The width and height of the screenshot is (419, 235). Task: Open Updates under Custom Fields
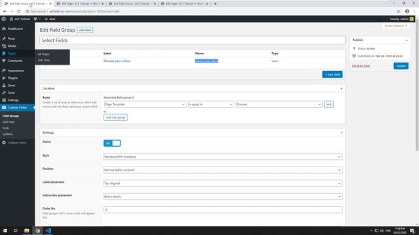point(8,134)
